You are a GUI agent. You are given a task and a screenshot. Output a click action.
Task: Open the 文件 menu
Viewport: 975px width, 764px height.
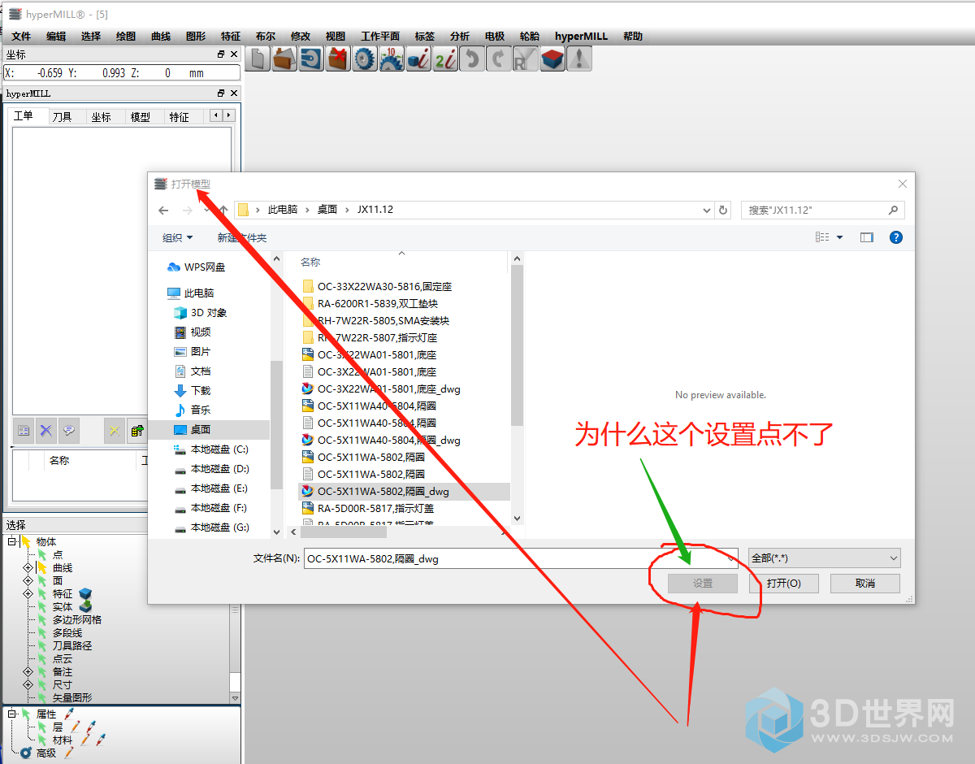point(21,37)
